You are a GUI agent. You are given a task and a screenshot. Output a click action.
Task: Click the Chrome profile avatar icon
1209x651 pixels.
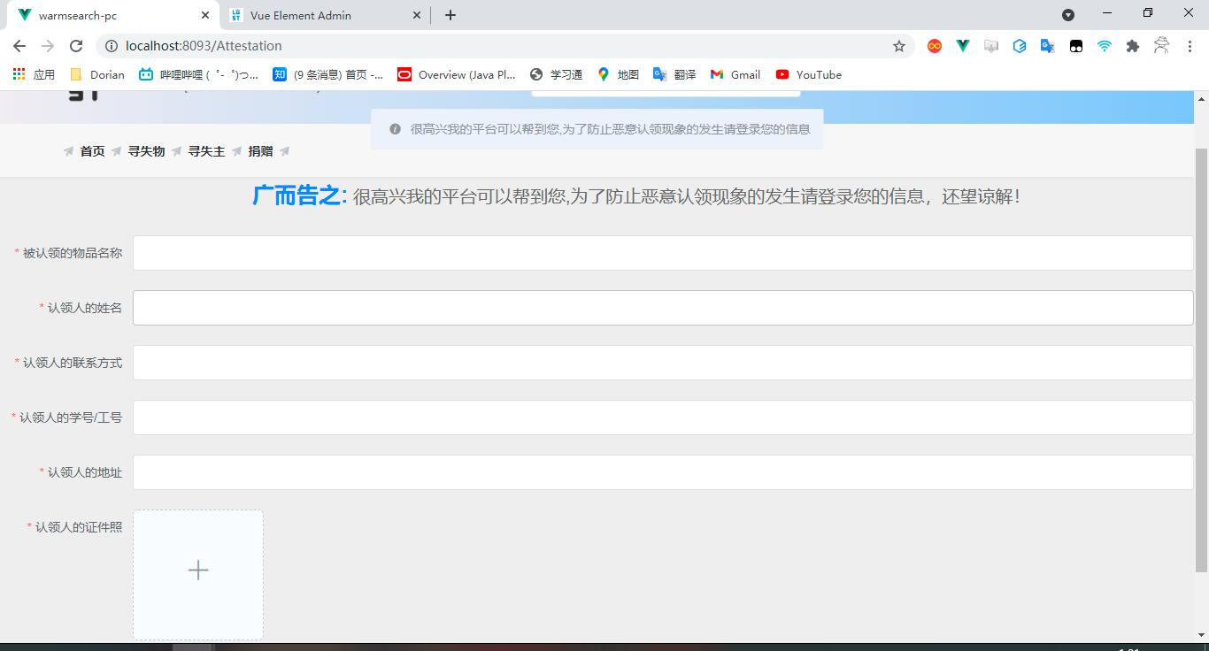(x=1162, y=46)
